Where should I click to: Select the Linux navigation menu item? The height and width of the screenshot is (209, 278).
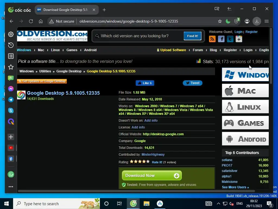click(x=55, y=50)
